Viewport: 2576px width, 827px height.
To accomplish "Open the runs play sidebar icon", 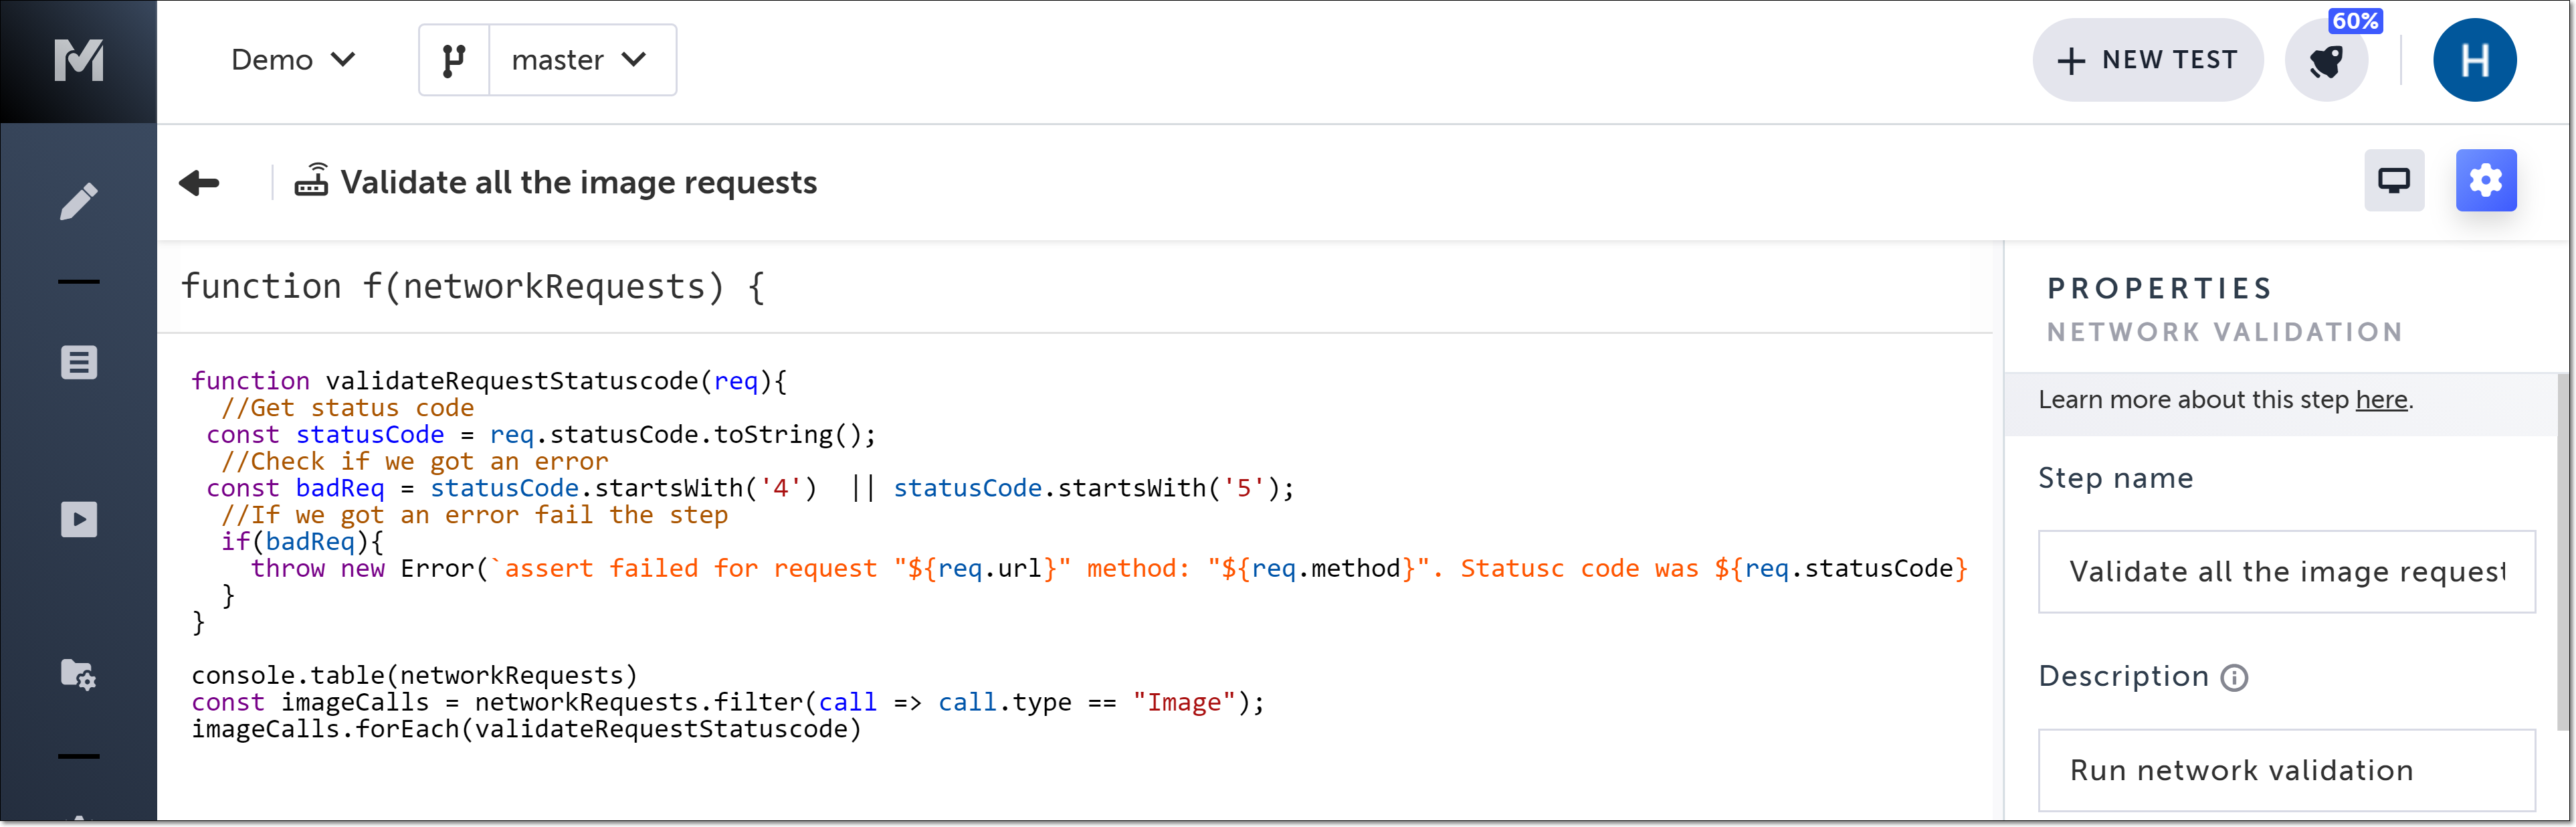I will [78, 519].
